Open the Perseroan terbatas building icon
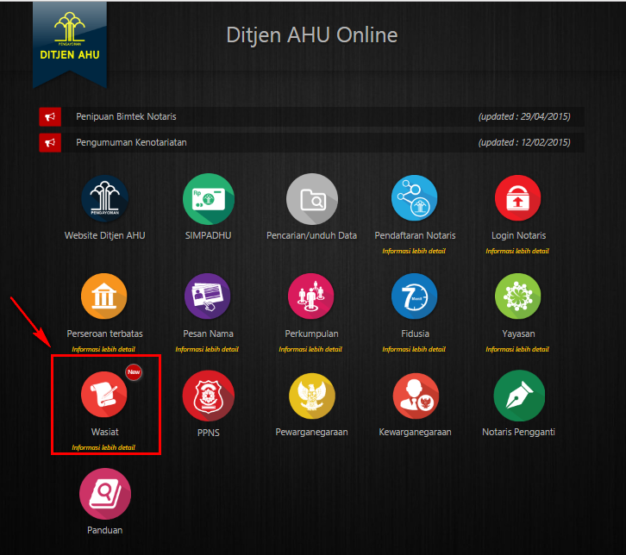 coord(104,297)
